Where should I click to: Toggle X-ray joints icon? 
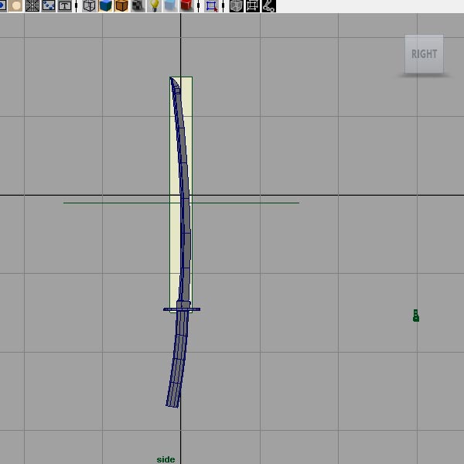point(269,5)
